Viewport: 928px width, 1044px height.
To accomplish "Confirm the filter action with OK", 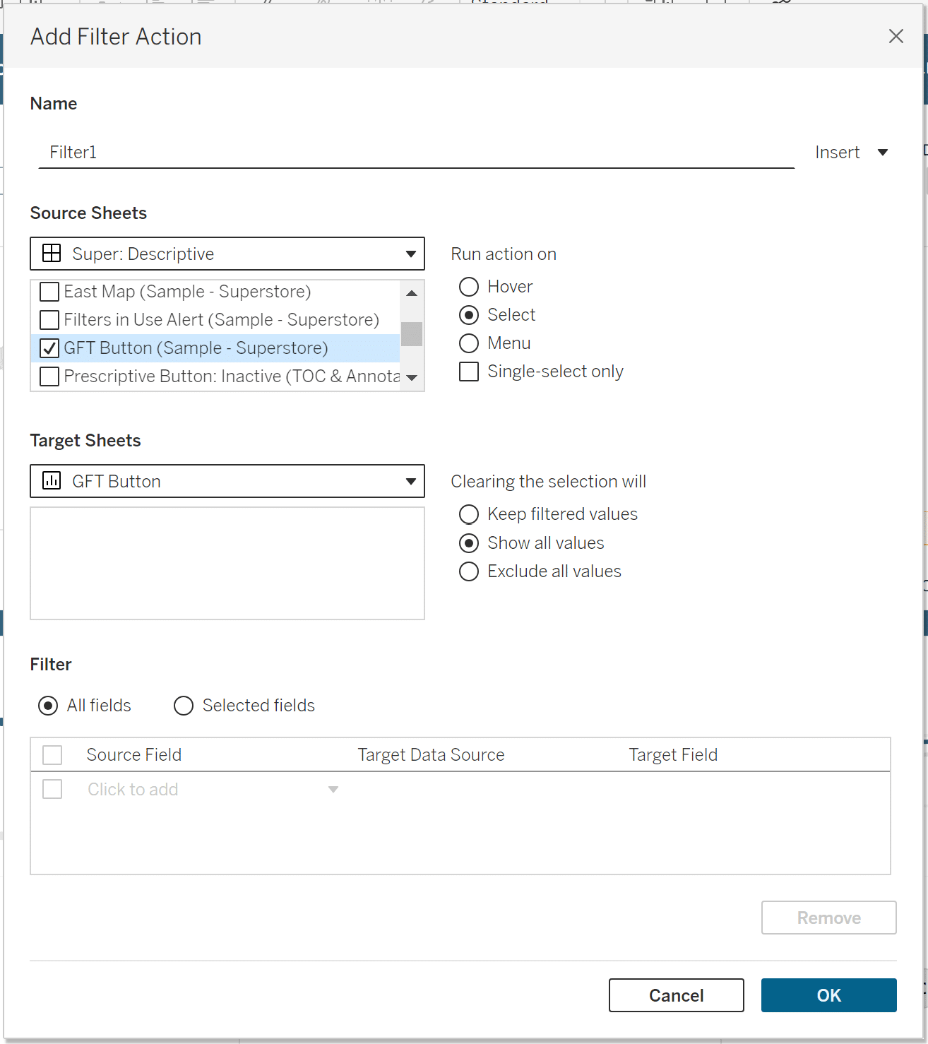I will point(829,995).
